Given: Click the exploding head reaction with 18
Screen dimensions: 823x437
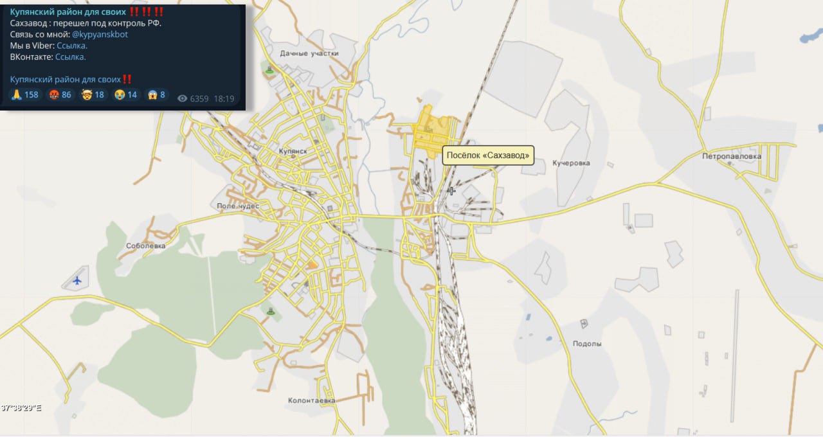Looking at the screenshot, I should [93, 95].
